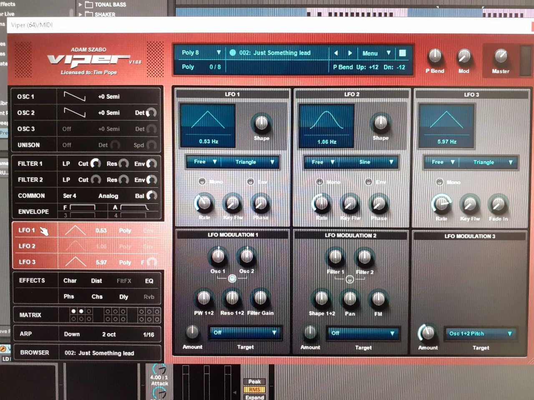Adjust the LFO 3 Rate knob
This screenshot has height=400, width=534.
click(441, 204)
